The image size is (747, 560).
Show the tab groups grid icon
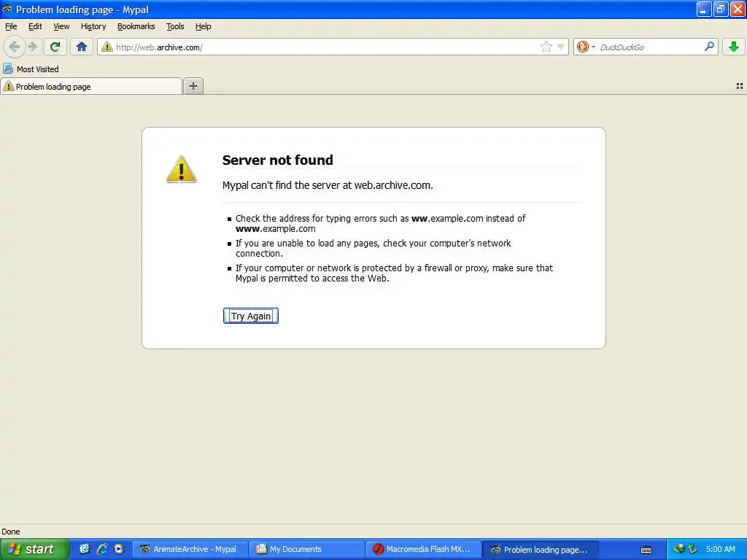[x=740, y=86]
